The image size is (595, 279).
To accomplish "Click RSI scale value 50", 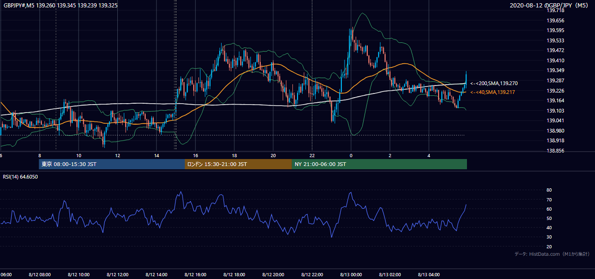I will (549, 218).
